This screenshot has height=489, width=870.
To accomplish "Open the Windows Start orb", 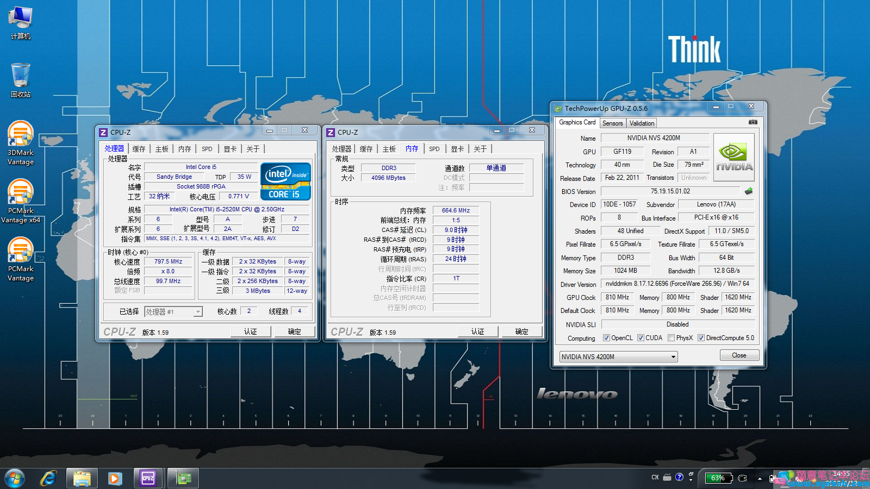I will tap(14, 478).
